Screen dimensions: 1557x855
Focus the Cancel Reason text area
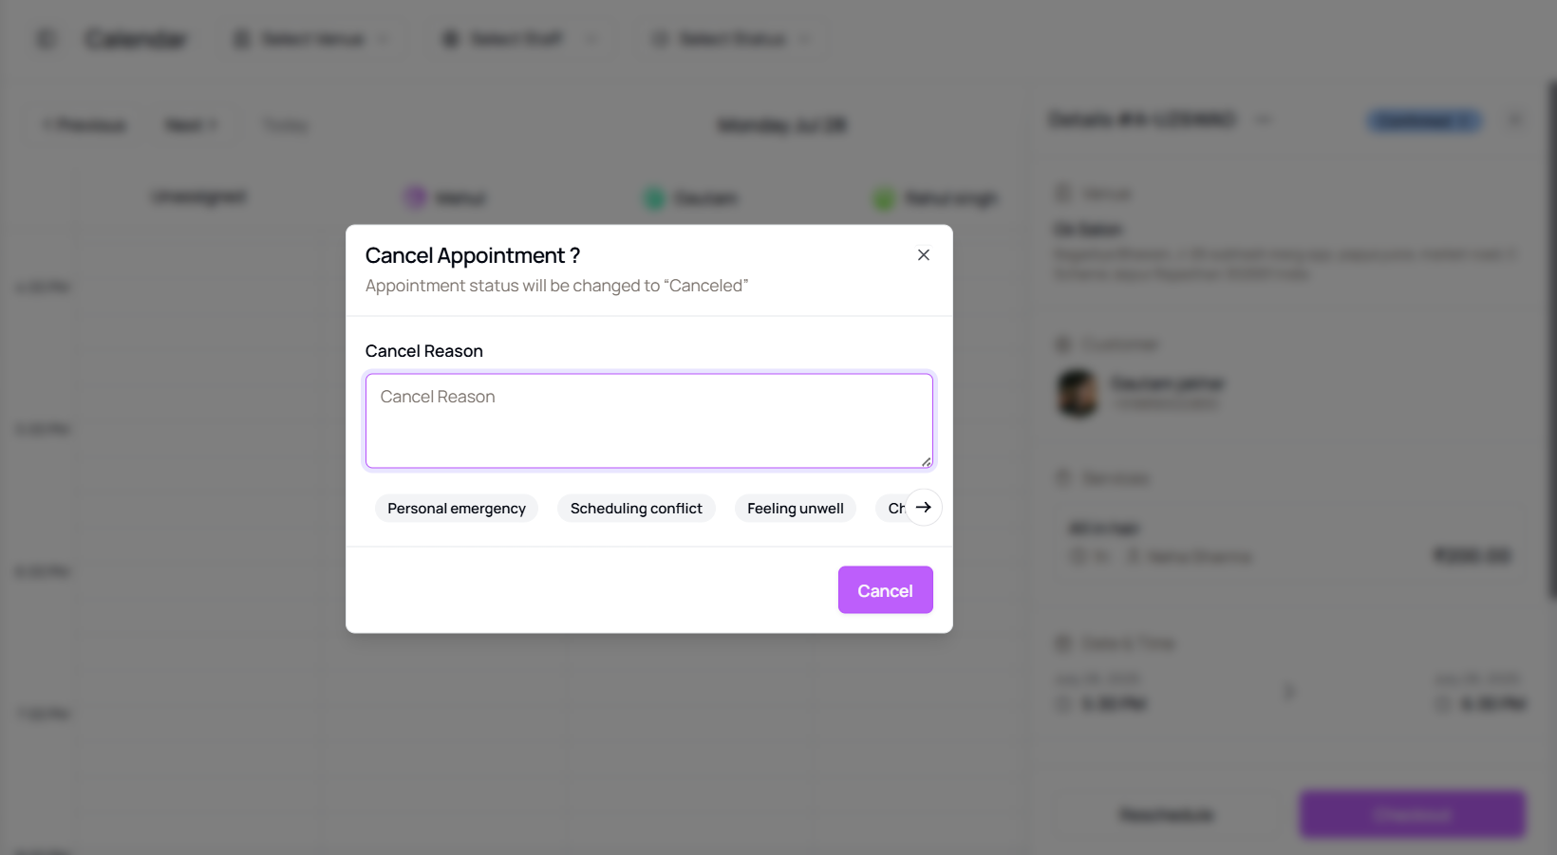(649, 421)
